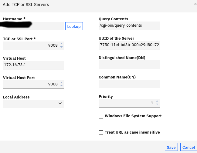Decrement the Virtual Host Port stepper
Viewport: 197px width, 153px height.
[x=62, y=86]
